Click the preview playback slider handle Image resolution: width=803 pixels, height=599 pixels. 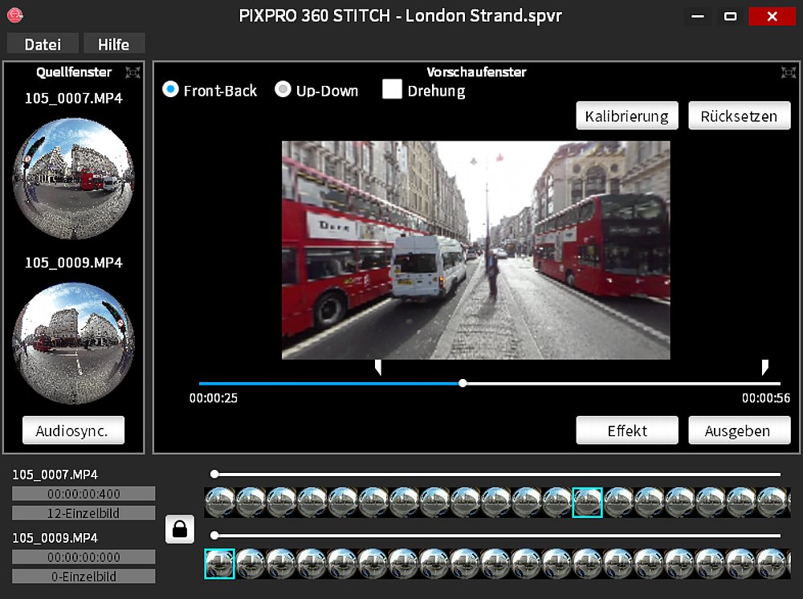click(x=463, y=384)
